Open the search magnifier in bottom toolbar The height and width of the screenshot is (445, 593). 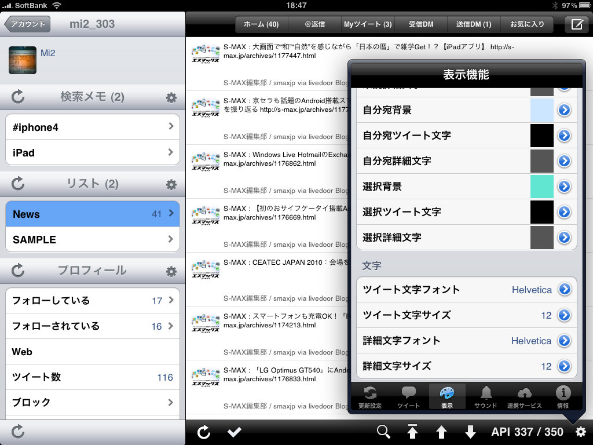tap(383, 431)
